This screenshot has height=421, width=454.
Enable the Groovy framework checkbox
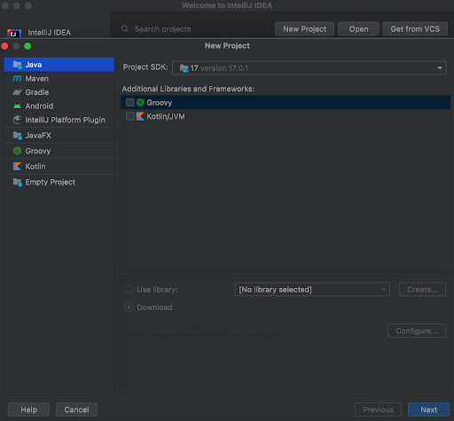tap(129, 103)
